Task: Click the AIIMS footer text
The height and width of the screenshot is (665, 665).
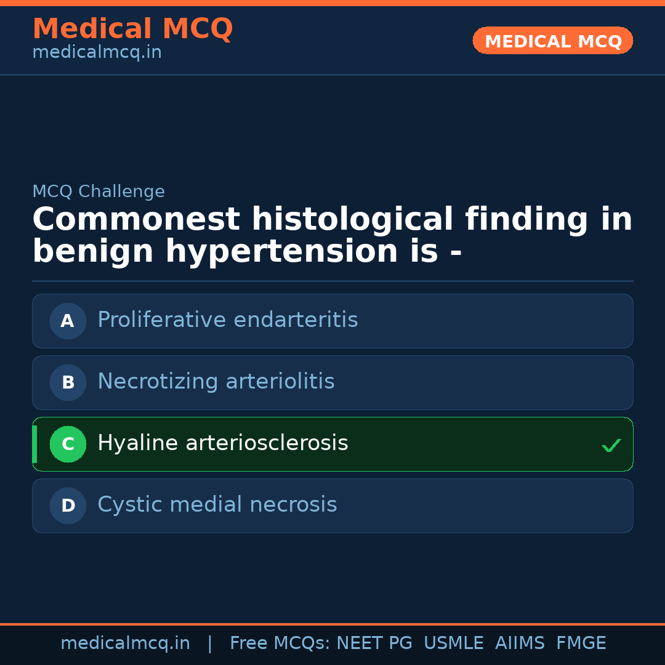Action: 520,643
